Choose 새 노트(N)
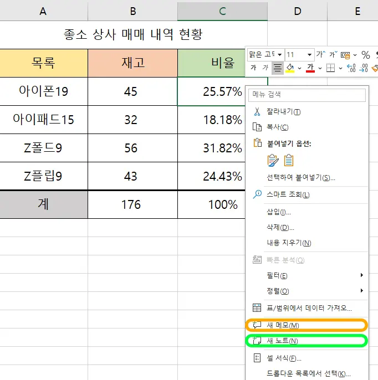The height and width of the screenshot is (380, 378). (307, 341)
